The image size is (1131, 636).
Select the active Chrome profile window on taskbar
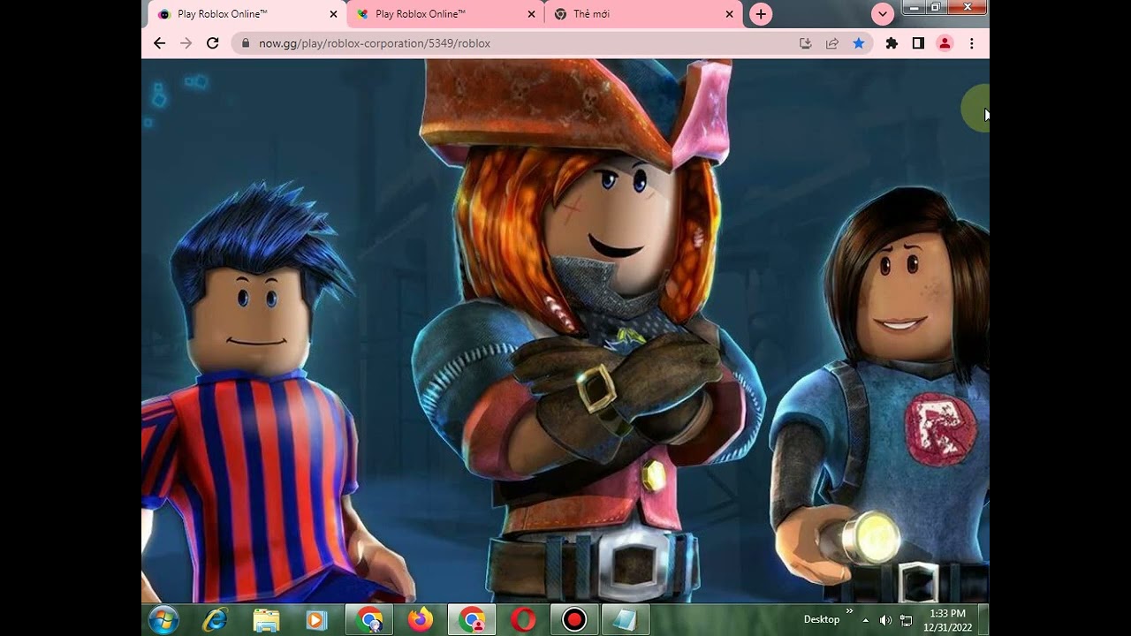tap(472, 620)
